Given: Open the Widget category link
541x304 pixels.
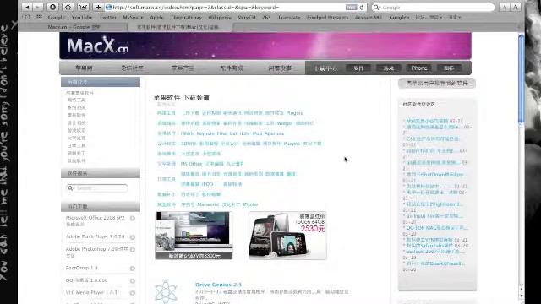Looking at the screenshot, I should 285,123.
